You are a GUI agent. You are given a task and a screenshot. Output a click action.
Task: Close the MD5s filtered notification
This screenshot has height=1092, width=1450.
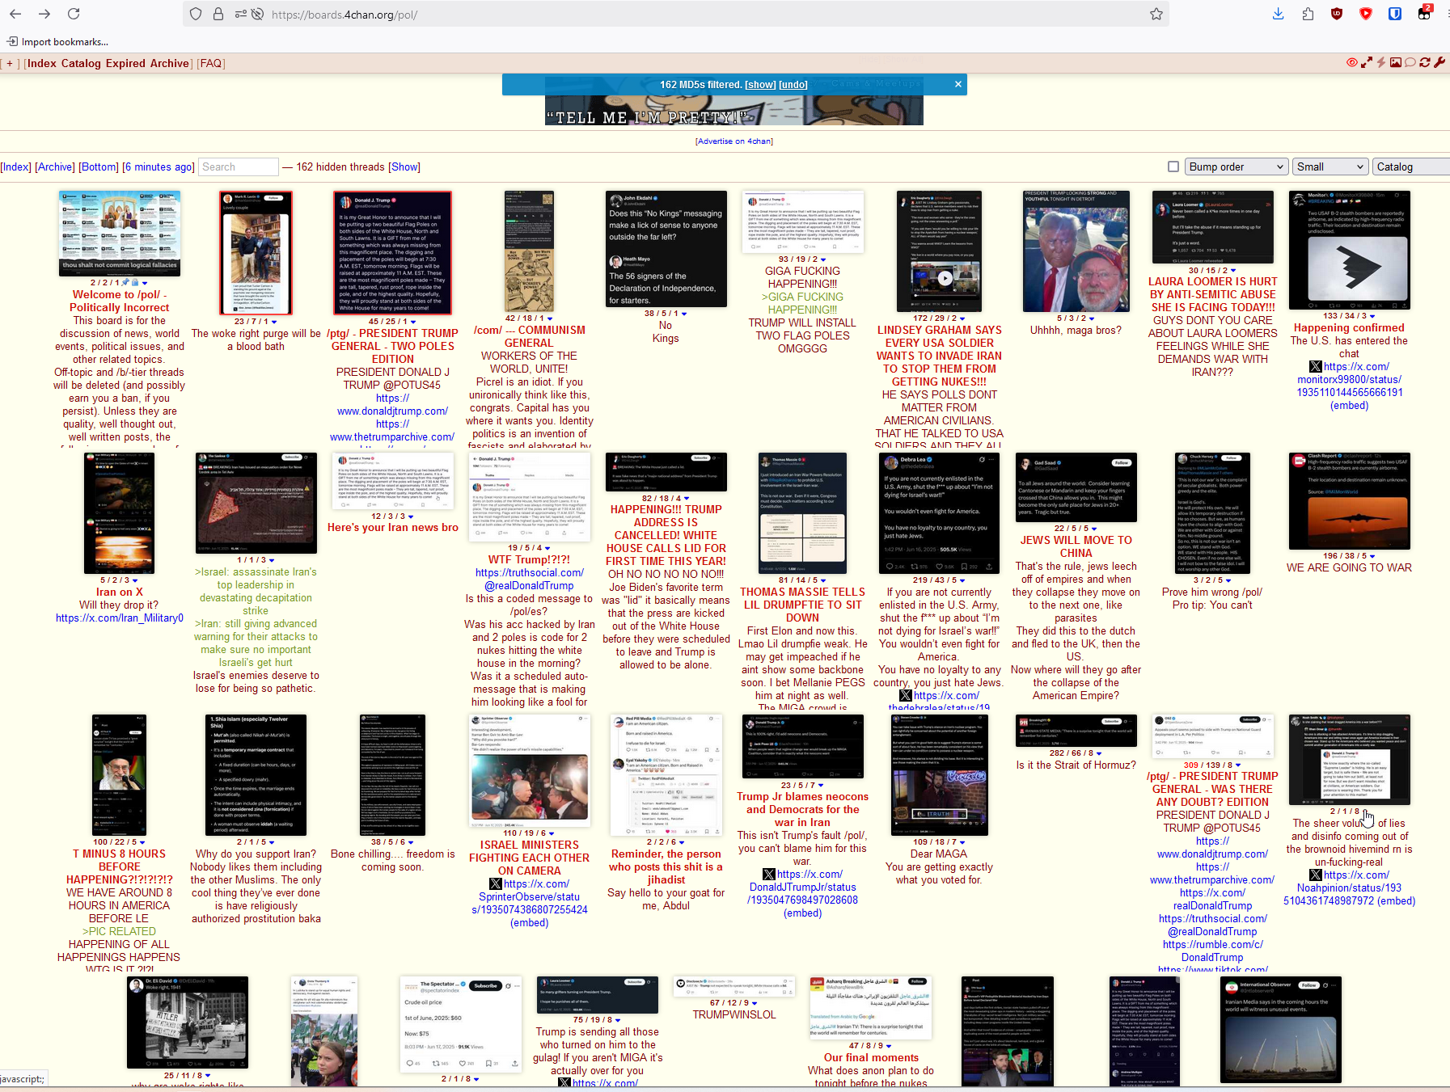tap(958, 84)
